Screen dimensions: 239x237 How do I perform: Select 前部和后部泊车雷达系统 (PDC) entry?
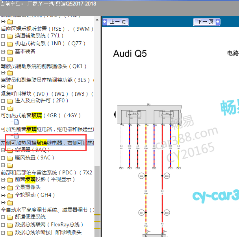tap(46, 173)
